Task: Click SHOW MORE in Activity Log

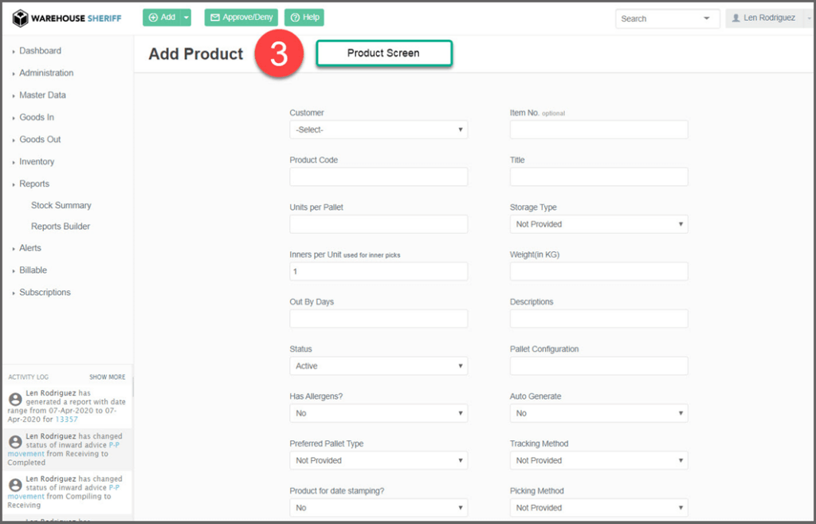Action: pyautogui.click(x=107, y=377)
